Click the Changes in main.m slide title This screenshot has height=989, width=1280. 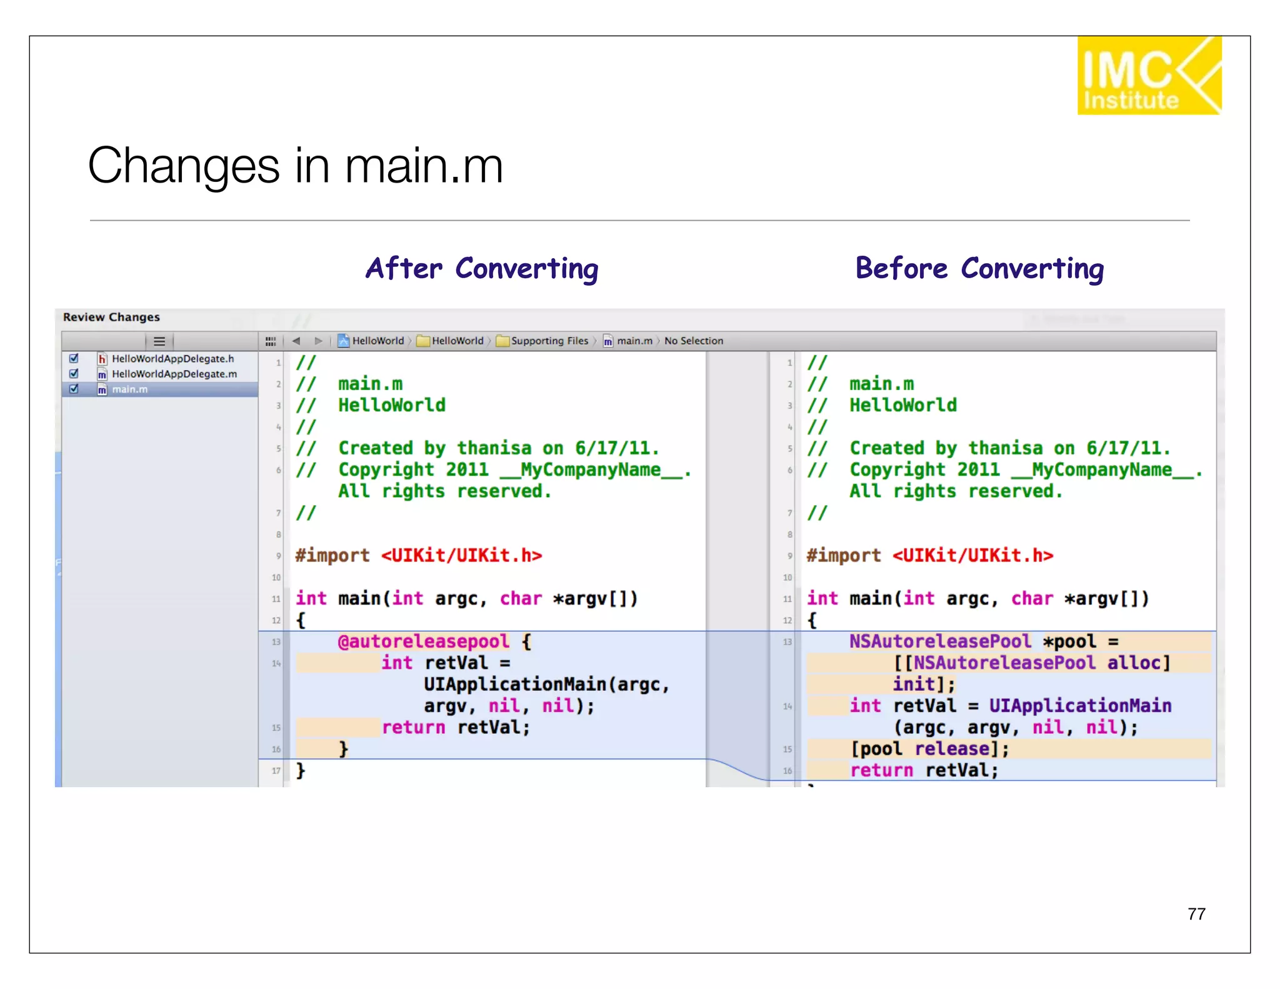(296, 166)
